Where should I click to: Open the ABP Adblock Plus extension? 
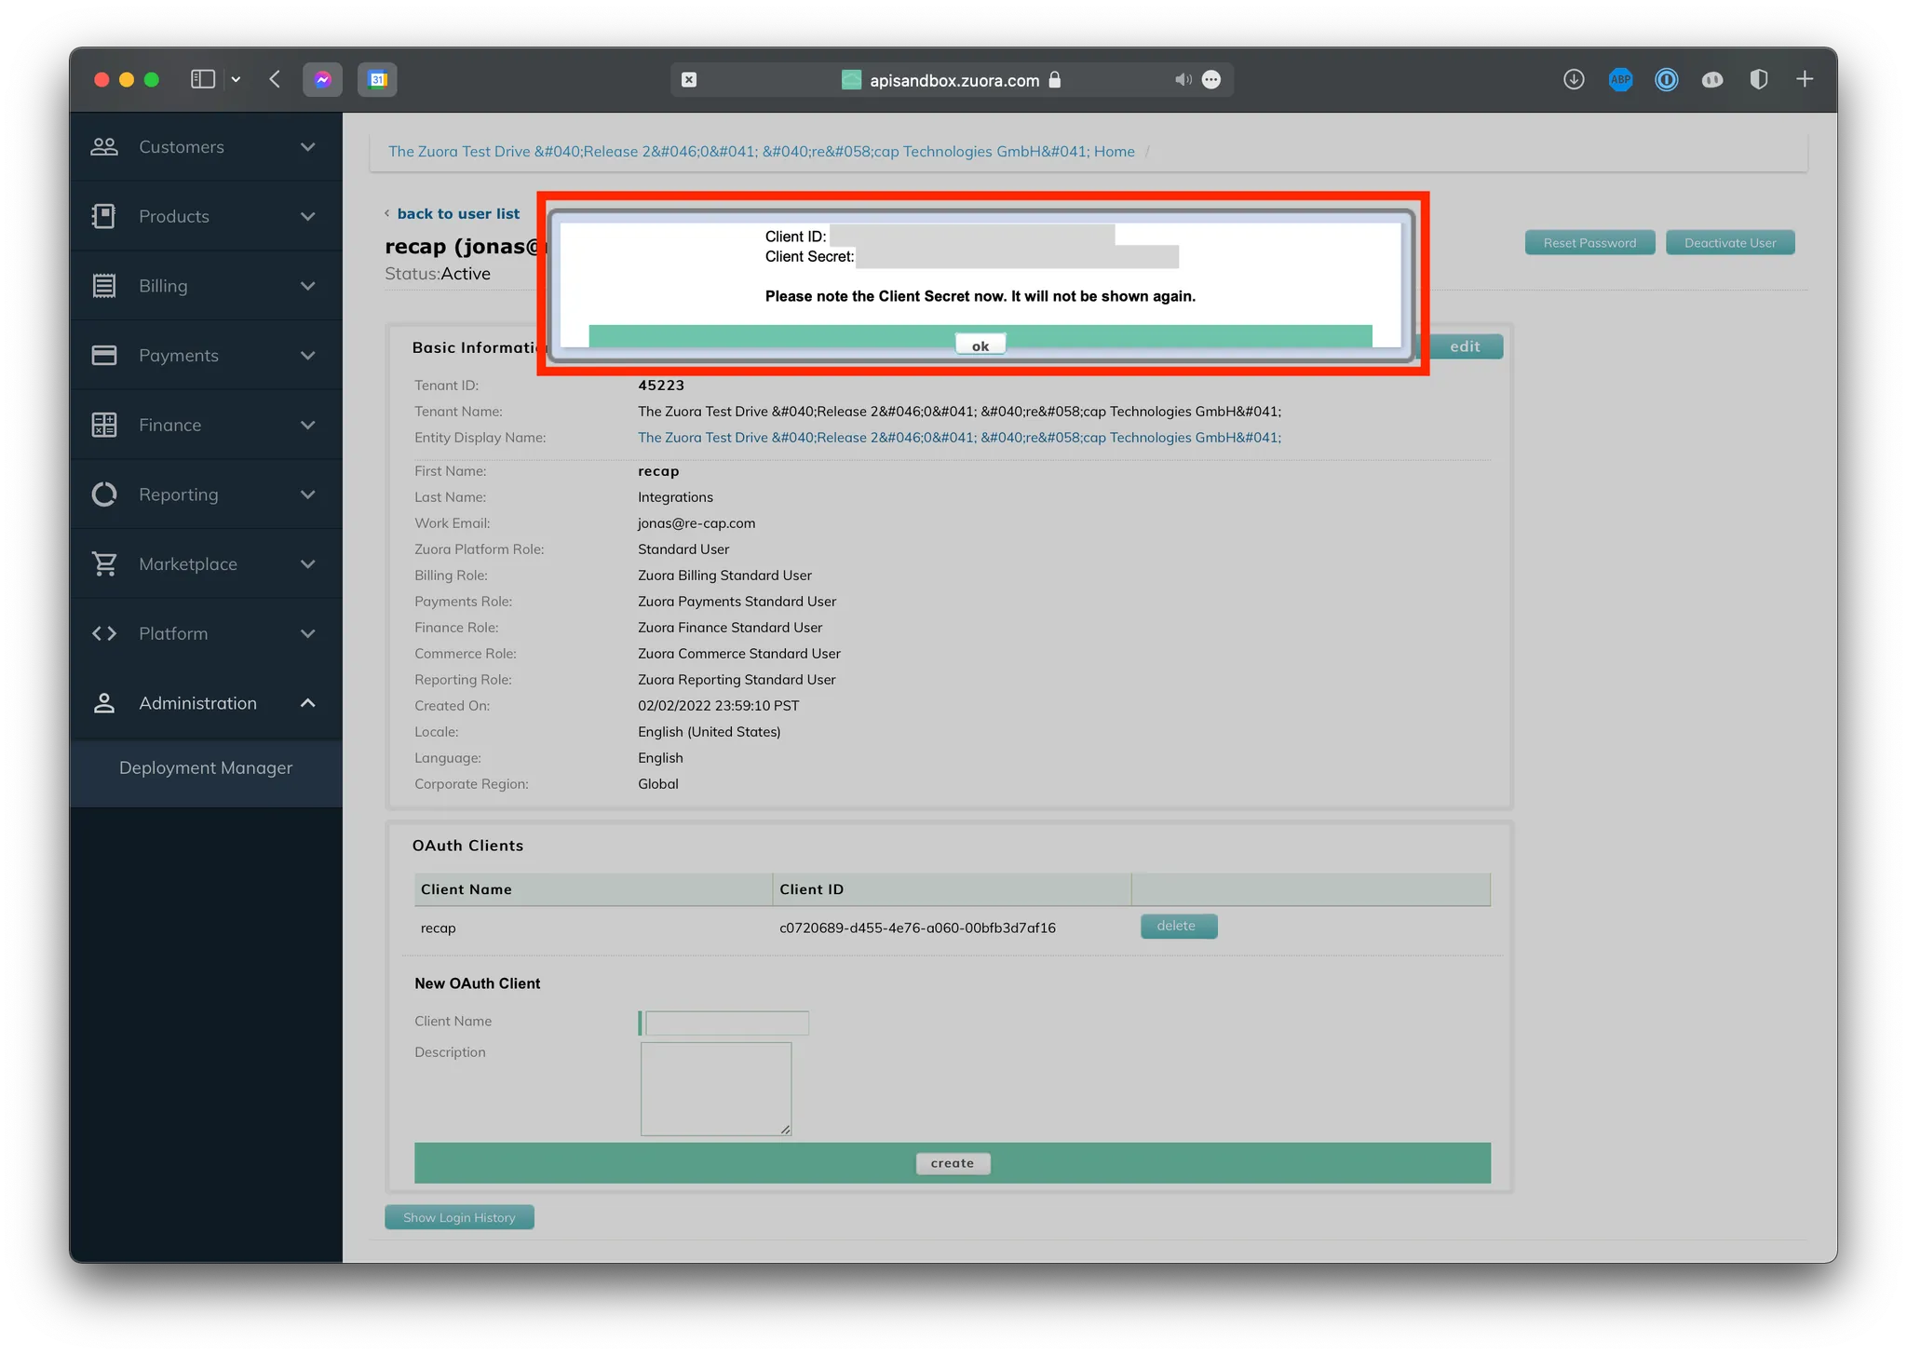tap(1620, 79)
